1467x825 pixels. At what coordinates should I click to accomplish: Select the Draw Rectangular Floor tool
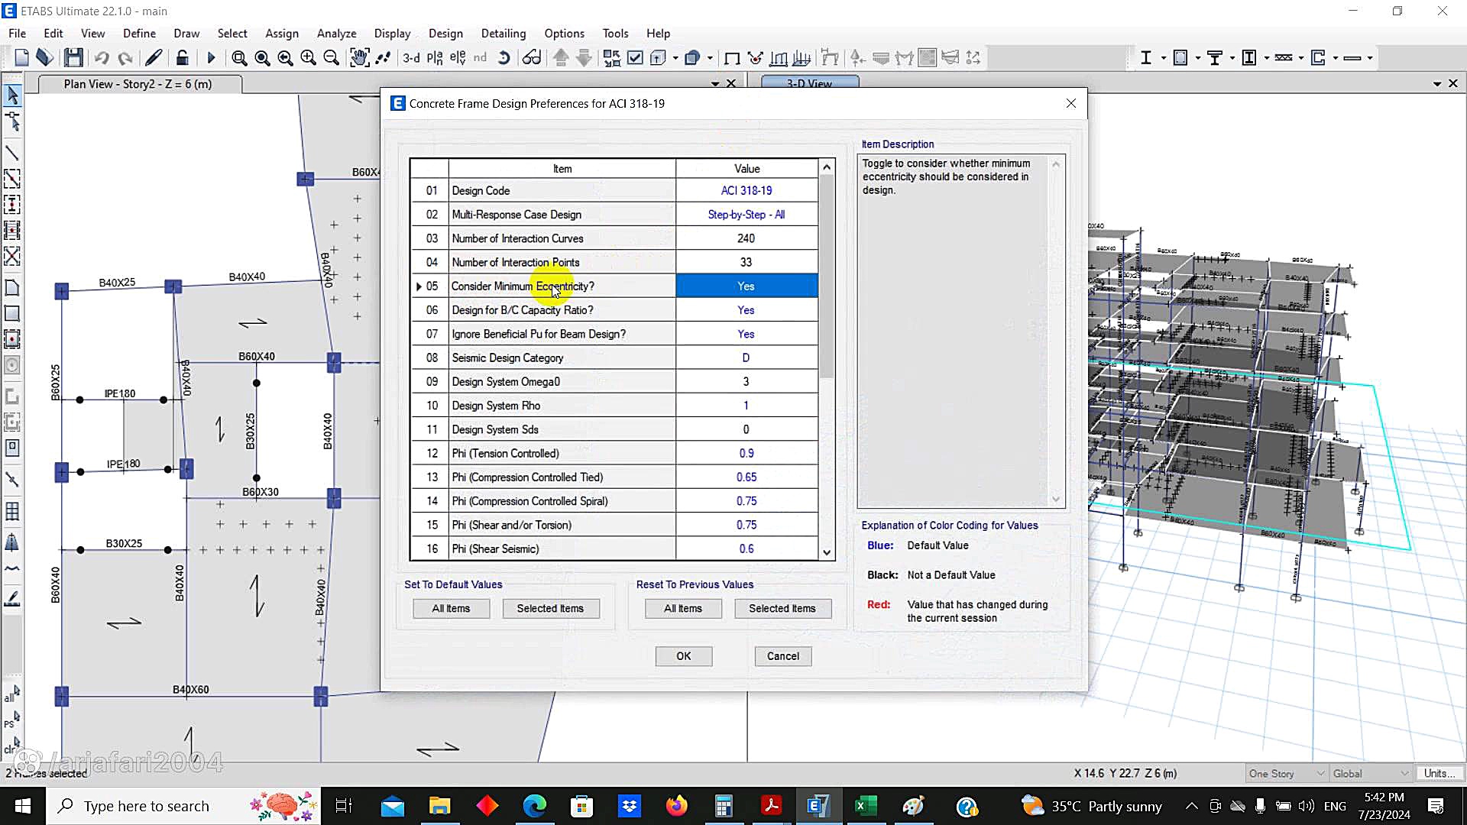pos(12,314)
